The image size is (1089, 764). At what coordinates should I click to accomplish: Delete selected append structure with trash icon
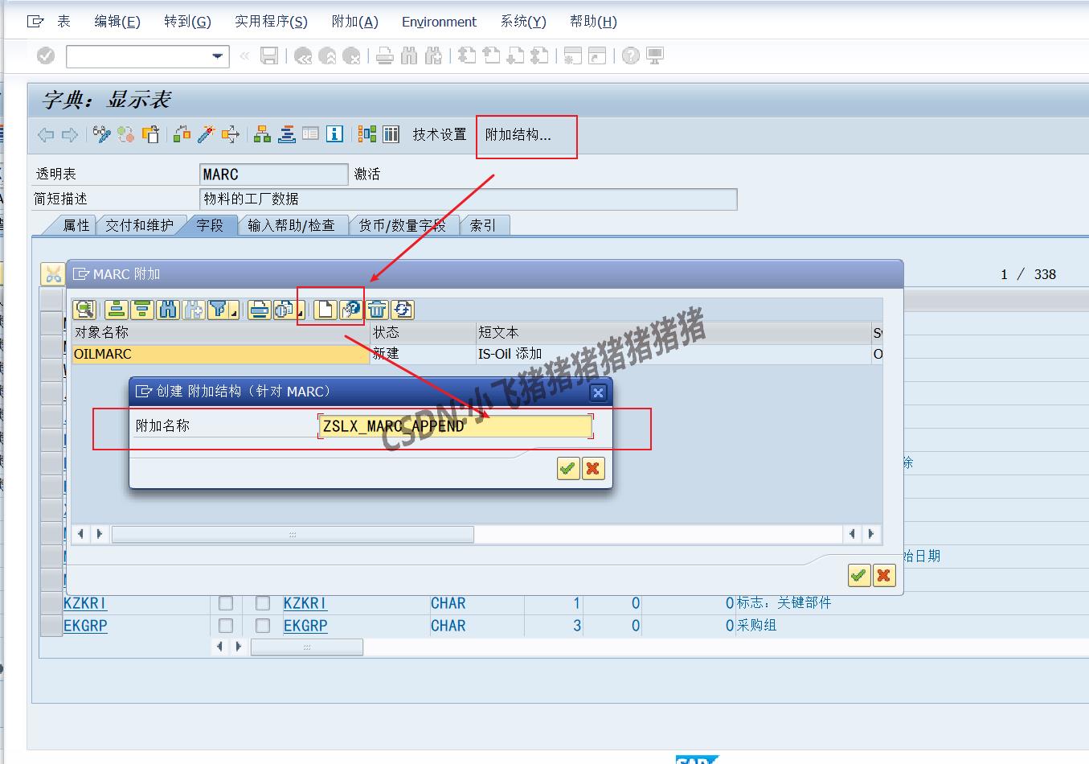click(x=376, y=310)
